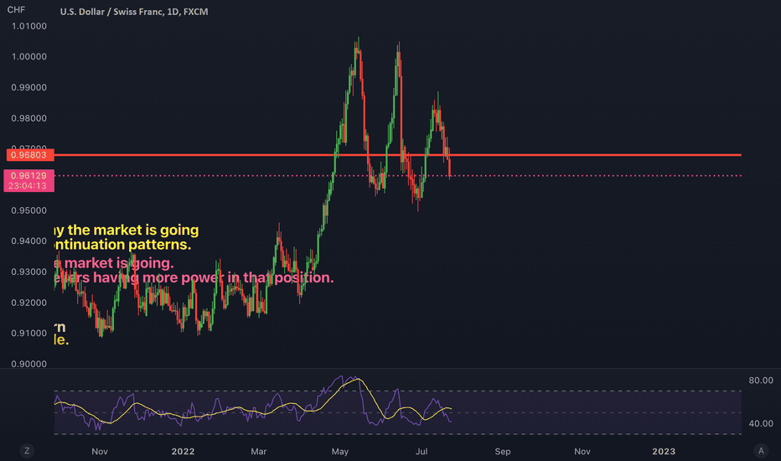This screenshot has height=461, width=781.
Task: Click the 0.96129 current price label
Action: coord(28,175)
